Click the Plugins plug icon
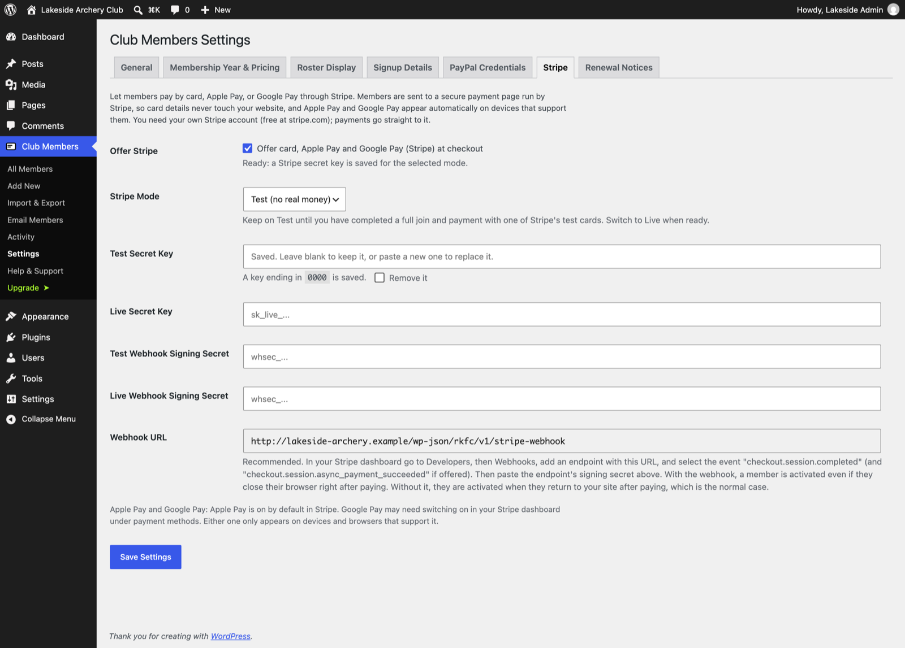Screen dimensions: 905x648 click(x=11, y=337)
